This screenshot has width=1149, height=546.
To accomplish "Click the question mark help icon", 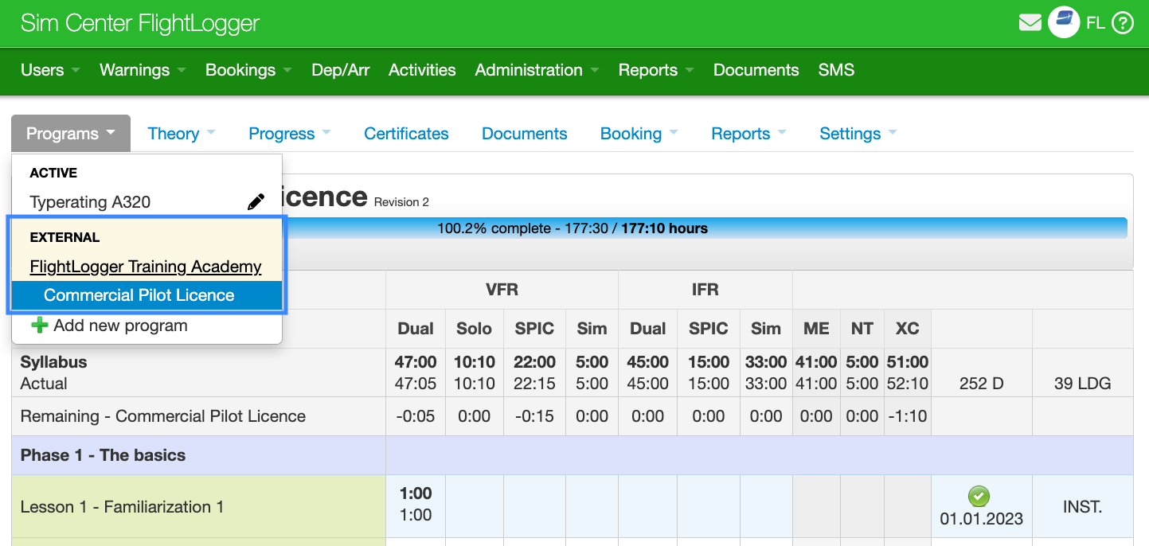I will coord(1122,22).
